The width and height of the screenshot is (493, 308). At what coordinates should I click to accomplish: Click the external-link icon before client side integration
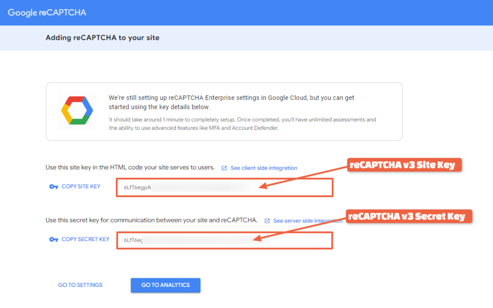224,168
